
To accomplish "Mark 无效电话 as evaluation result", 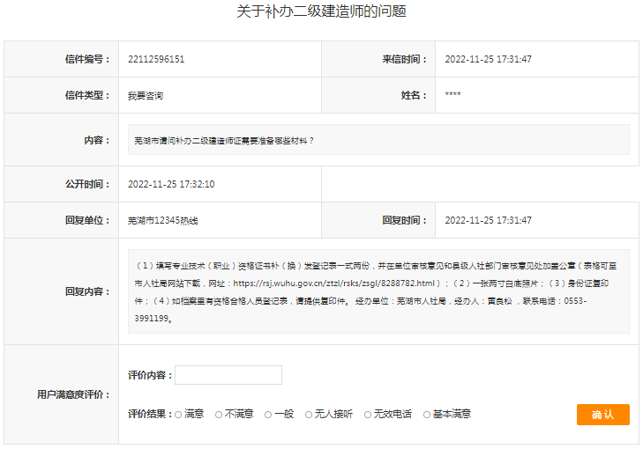I will [x=368, y=415].
